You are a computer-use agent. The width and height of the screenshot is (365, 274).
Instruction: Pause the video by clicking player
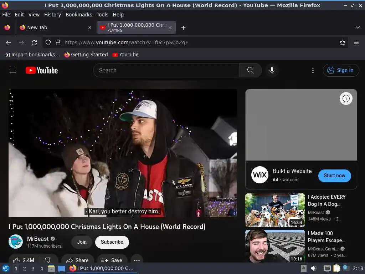coord(123,153)
